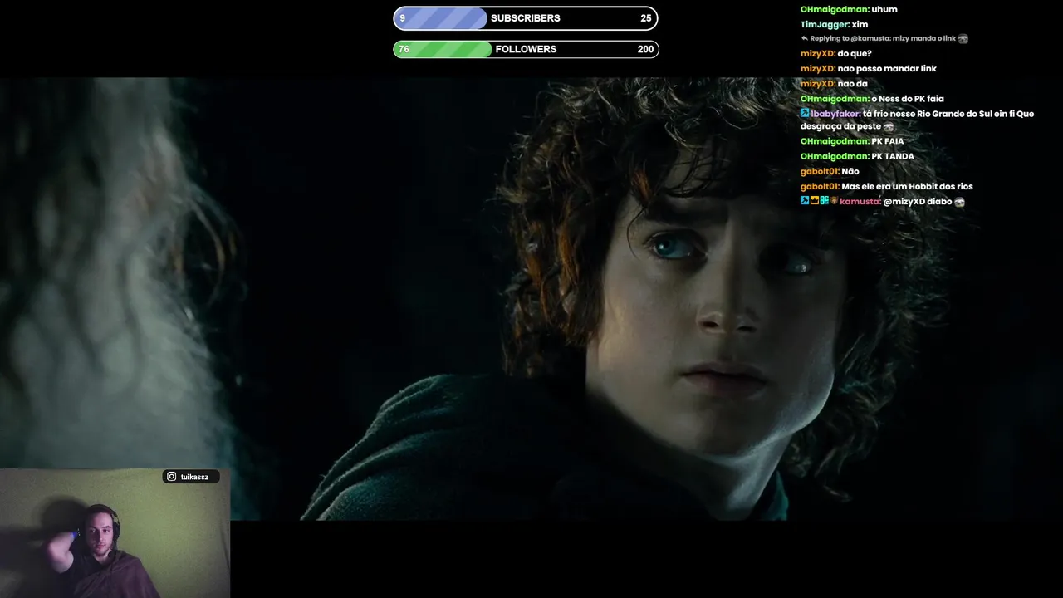
Task: Click the message 'xim'
Action: tap(860, 24)
